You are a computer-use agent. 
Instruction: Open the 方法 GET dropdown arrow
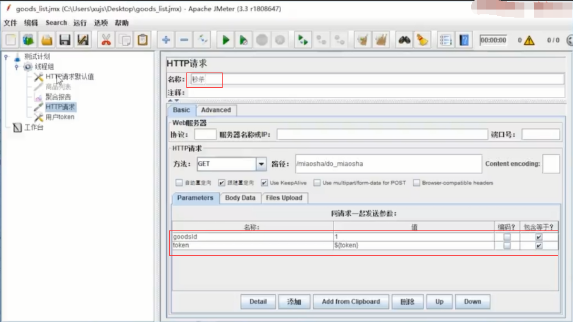[x=261, y=164]
